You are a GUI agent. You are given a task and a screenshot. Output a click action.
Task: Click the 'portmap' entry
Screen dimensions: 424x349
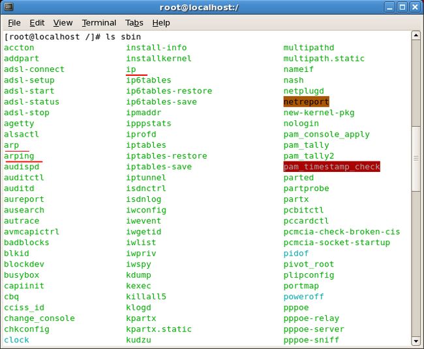pyautogui.click(x=301, y=286)
